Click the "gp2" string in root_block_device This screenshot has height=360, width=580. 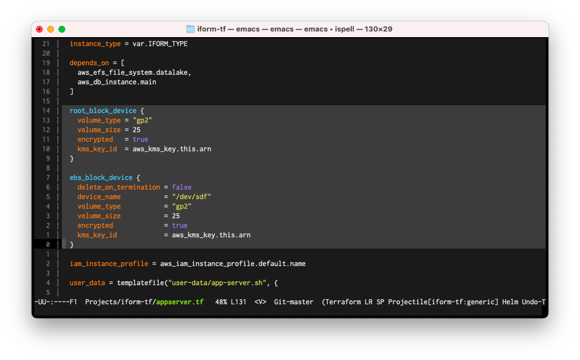142,120
